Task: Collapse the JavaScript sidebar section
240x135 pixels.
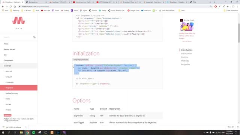Action: pos(19,66)
